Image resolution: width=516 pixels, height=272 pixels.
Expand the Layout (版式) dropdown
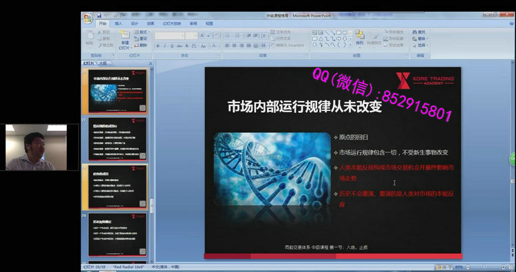[x=142, y=32]
